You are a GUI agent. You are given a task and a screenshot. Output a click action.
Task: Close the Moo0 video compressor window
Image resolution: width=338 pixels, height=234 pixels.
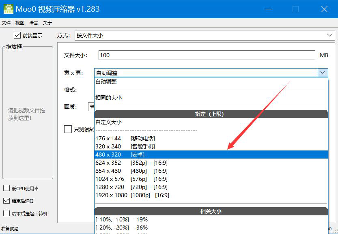(x=325, y=9)
